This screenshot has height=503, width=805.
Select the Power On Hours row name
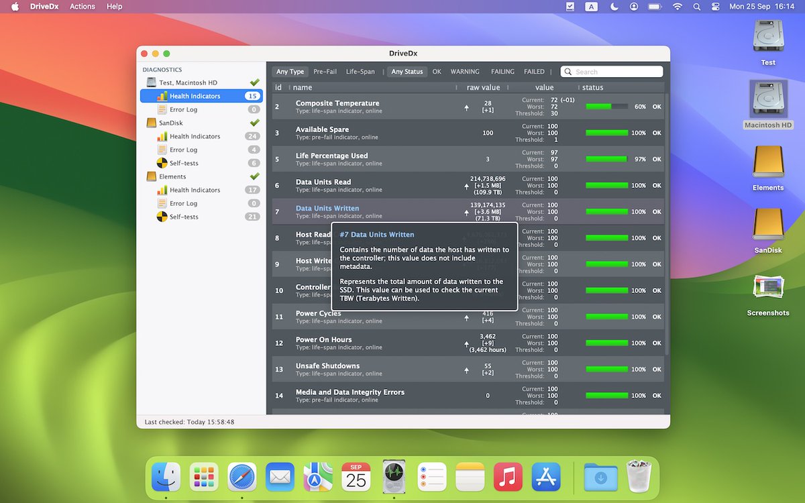324,339
